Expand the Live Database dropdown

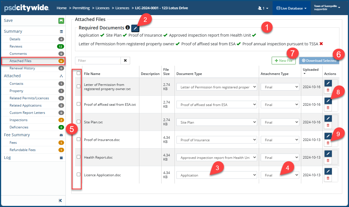291,8
